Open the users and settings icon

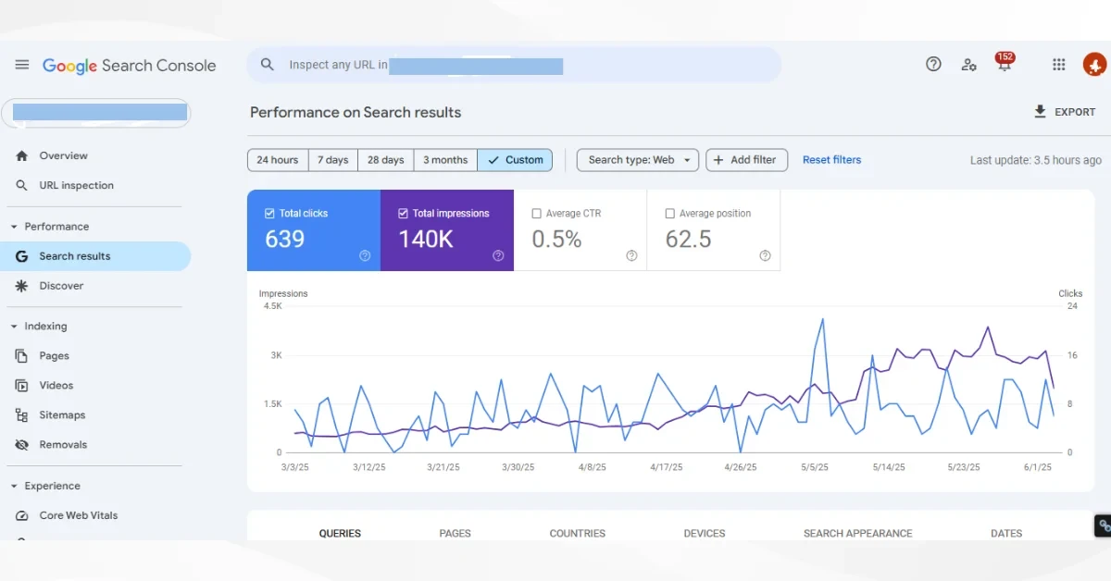[968, 65]
